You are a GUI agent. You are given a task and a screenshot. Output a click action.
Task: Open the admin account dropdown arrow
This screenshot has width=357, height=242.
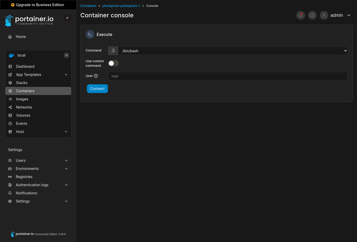349,15
